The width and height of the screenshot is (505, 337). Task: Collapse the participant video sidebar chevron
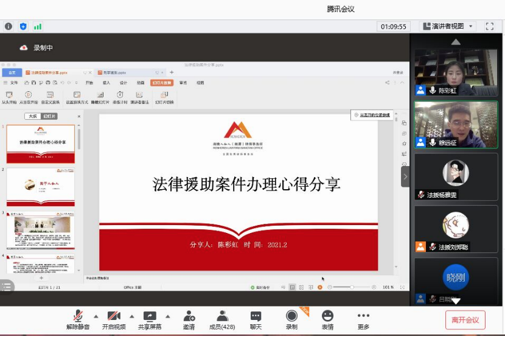(405, 176)
